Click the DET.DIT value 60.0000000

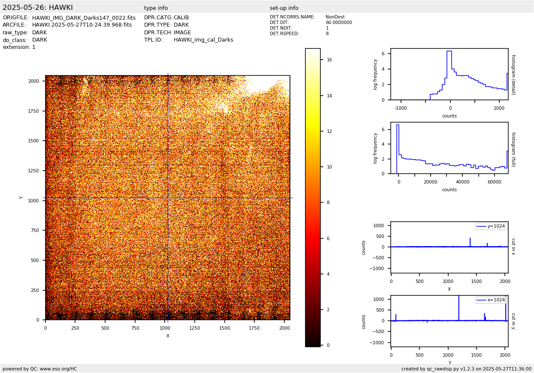(338, 23)
